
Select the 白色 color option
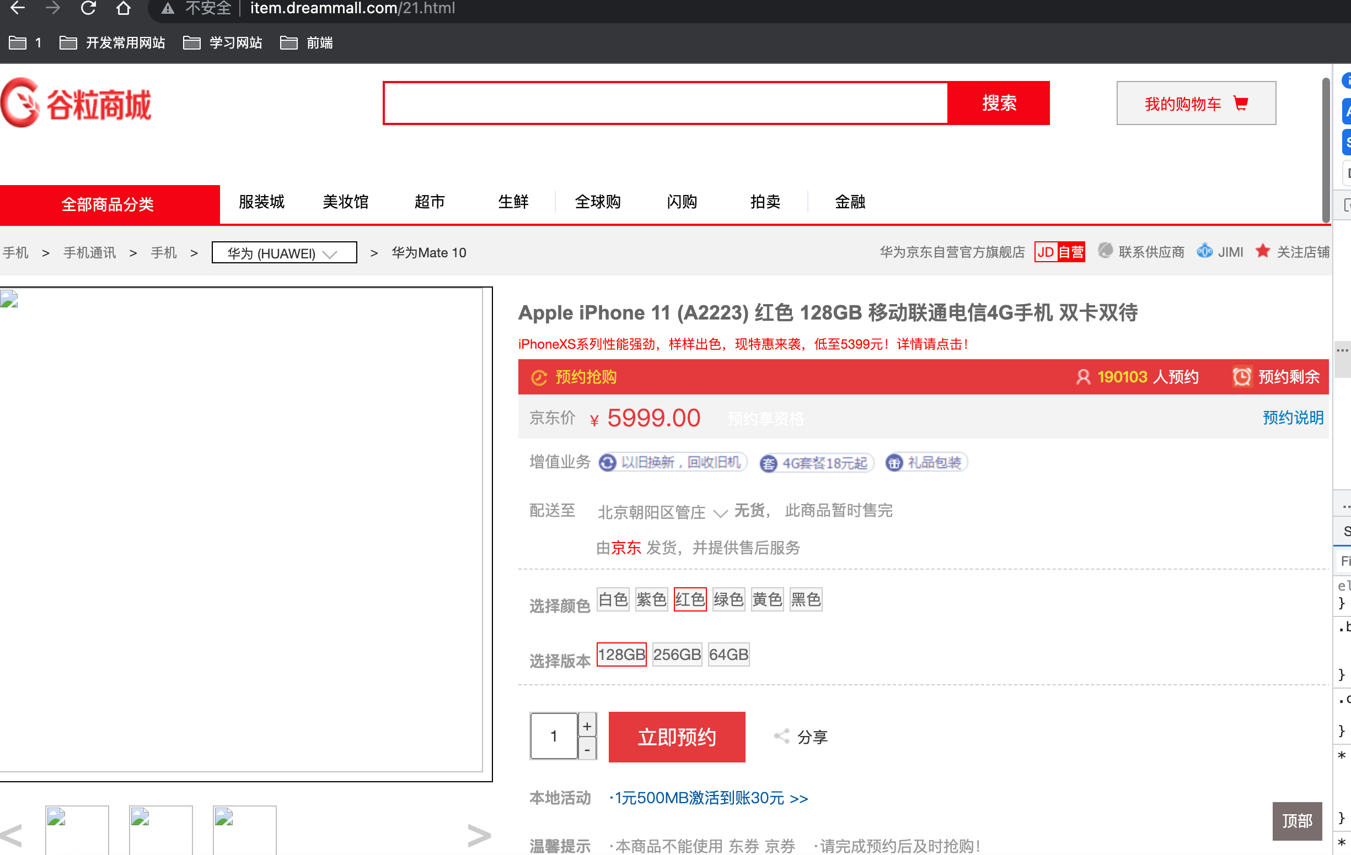[x=613, y=599]
